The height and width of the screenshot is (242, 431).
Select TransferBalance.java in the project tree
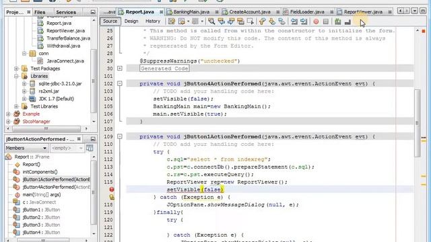68,38
